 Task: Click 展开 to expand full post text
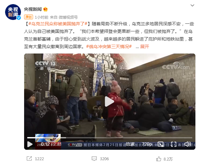point(144,47)
